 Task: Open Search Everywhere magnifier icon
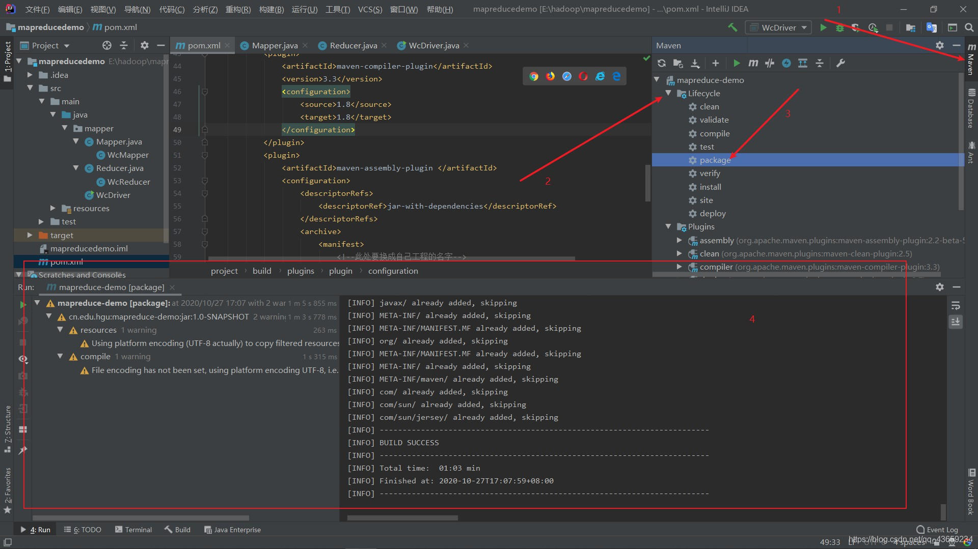tap(969, 27)
